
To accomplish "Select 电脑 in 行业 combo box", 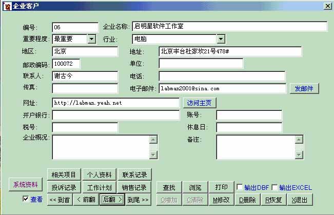I will pyautogui.click(x=174, y=39).
